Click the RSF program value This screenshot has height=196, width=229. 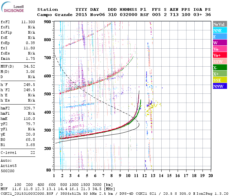tap(145, 15)
